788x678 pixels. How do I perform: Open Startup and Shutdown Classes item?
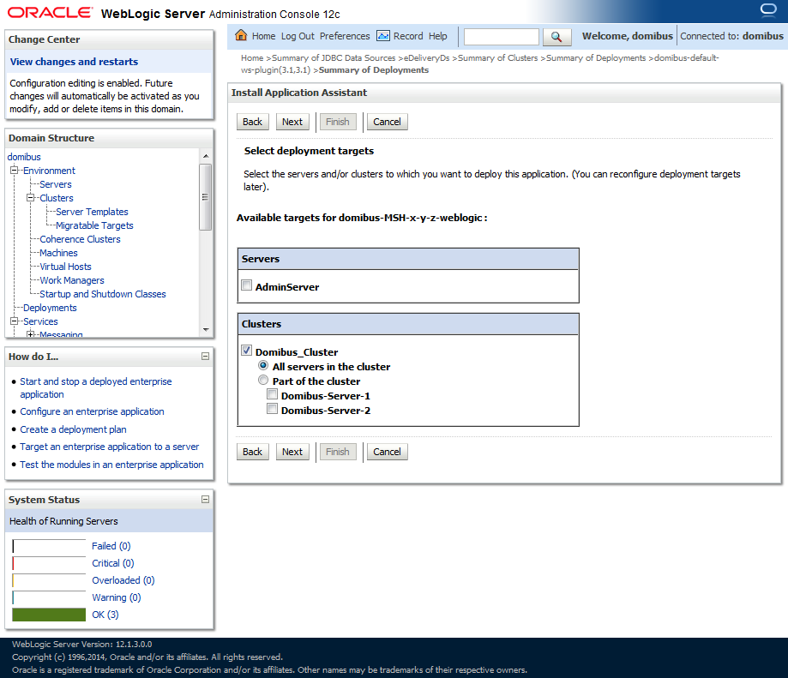coord(103,294)
